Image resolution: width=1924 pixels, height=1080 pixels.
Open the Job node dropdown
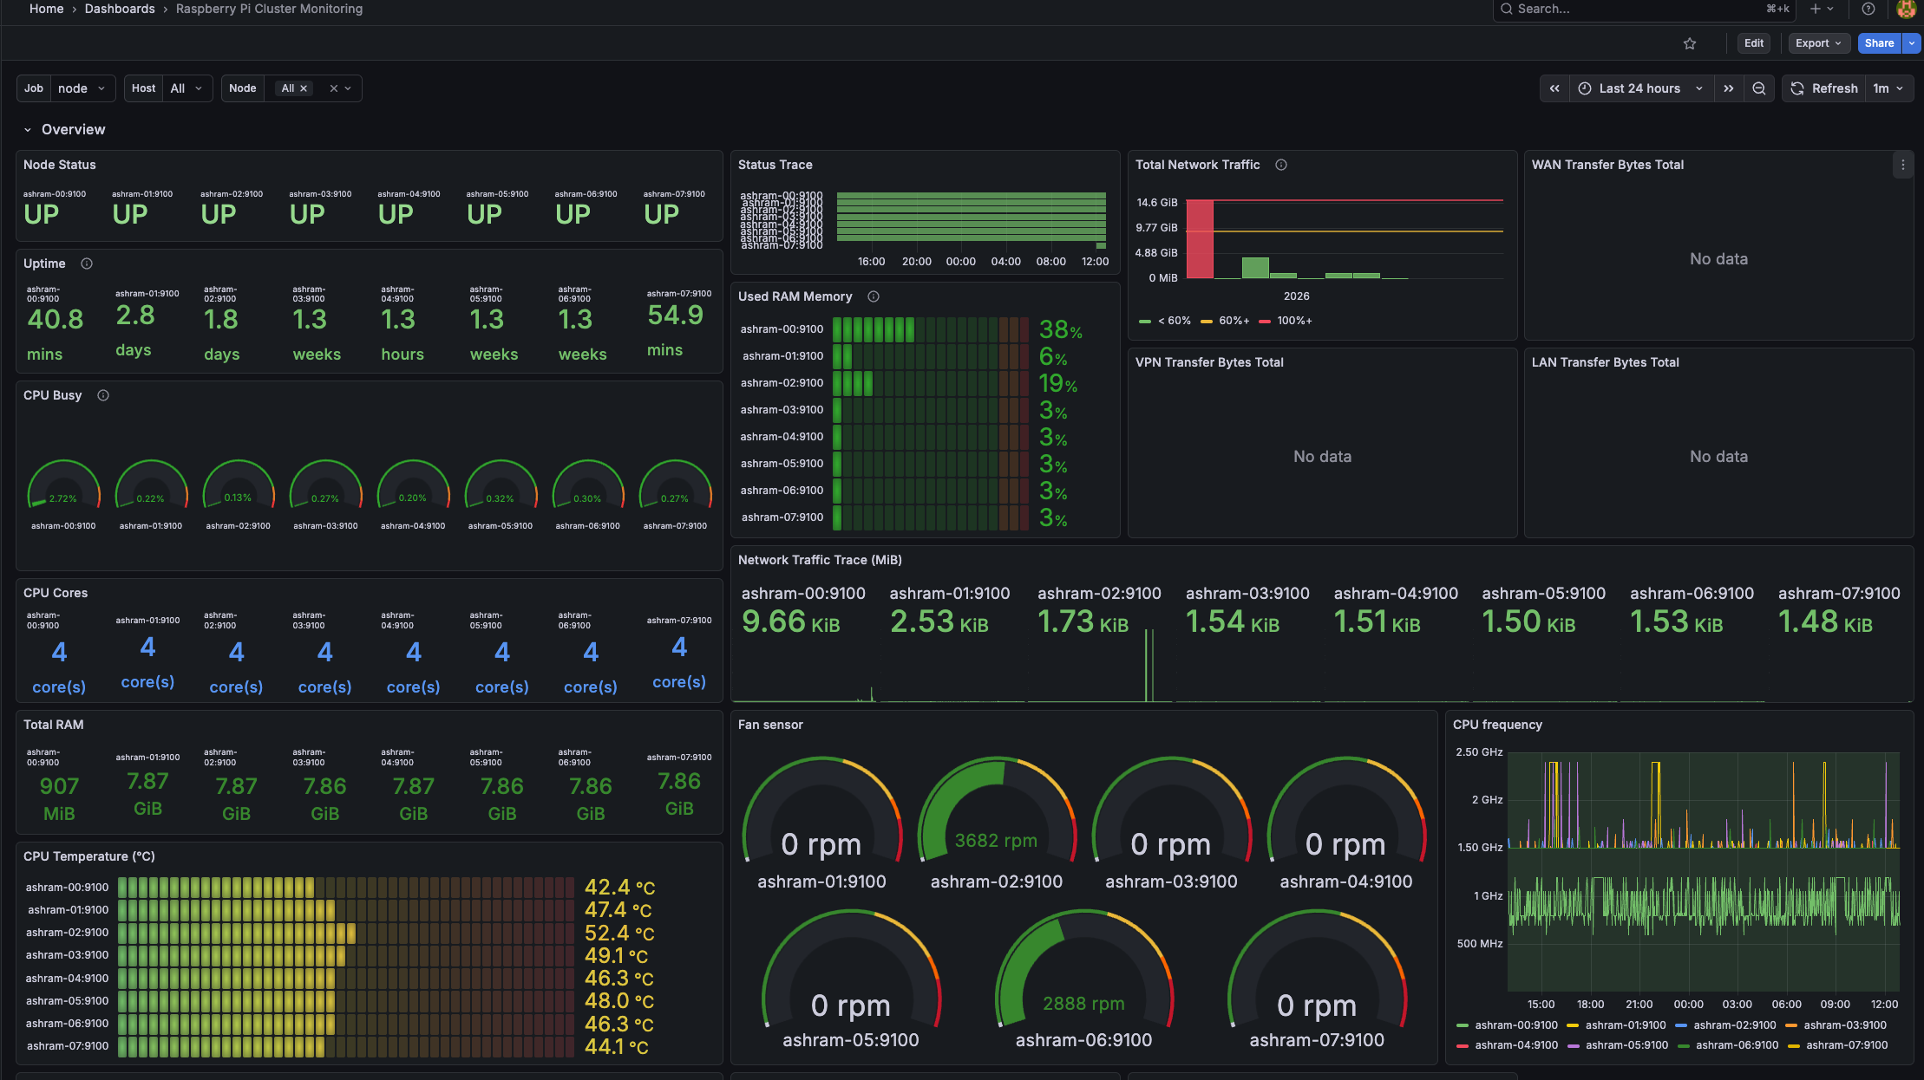pos(81,88)
